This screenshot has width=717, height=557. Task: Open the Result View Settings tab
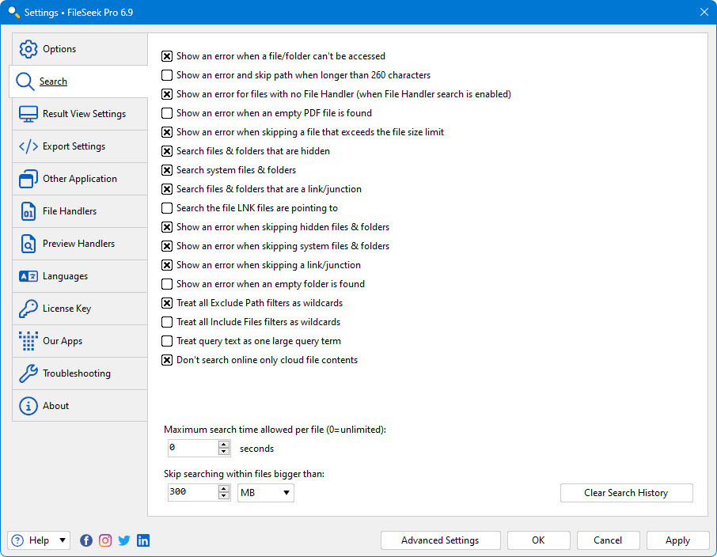pos(80,114)
